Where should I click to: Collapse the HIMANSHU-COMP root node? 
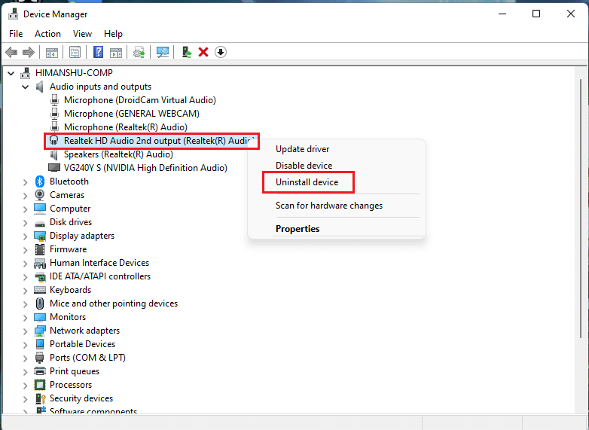pyautogui.click(x=11, y=73)
